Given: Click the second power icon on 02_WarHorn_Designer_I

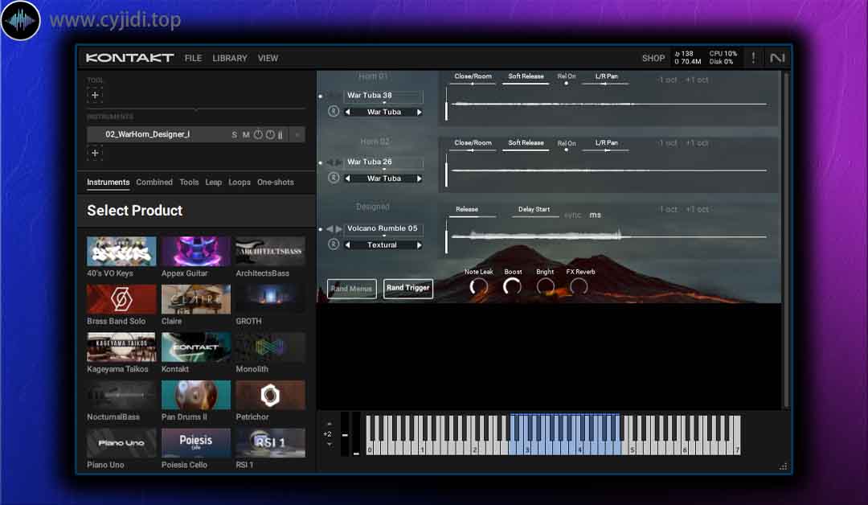Looking at the screenshot, I should (x=270, y=134).
